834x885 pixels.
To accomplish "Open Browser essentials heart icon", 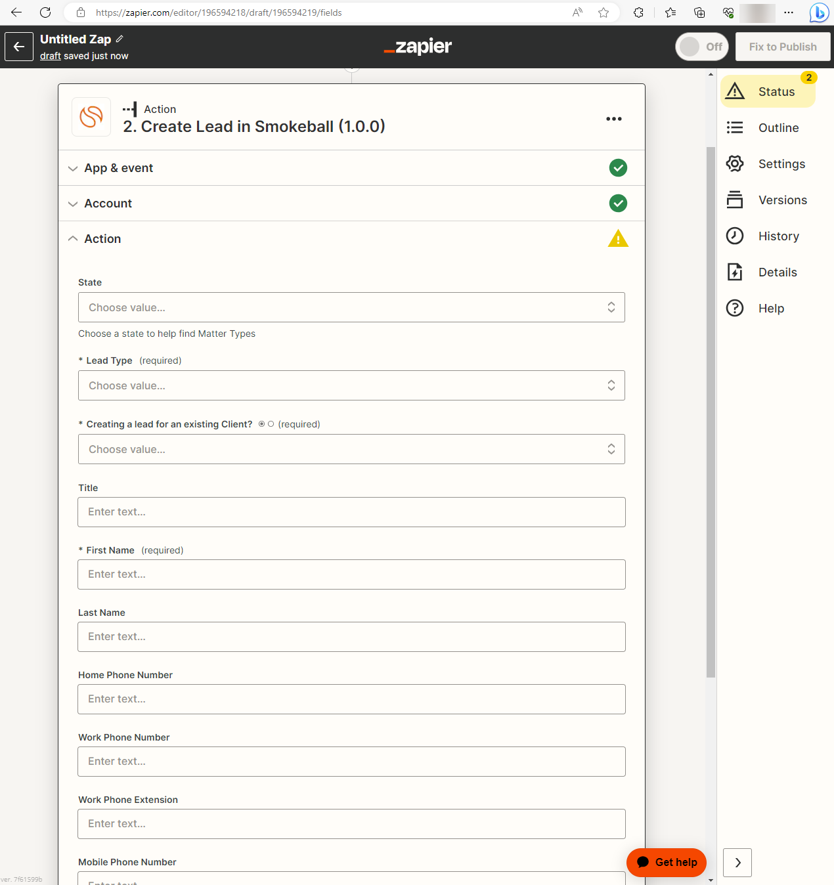I will click(x=728, y=12).
